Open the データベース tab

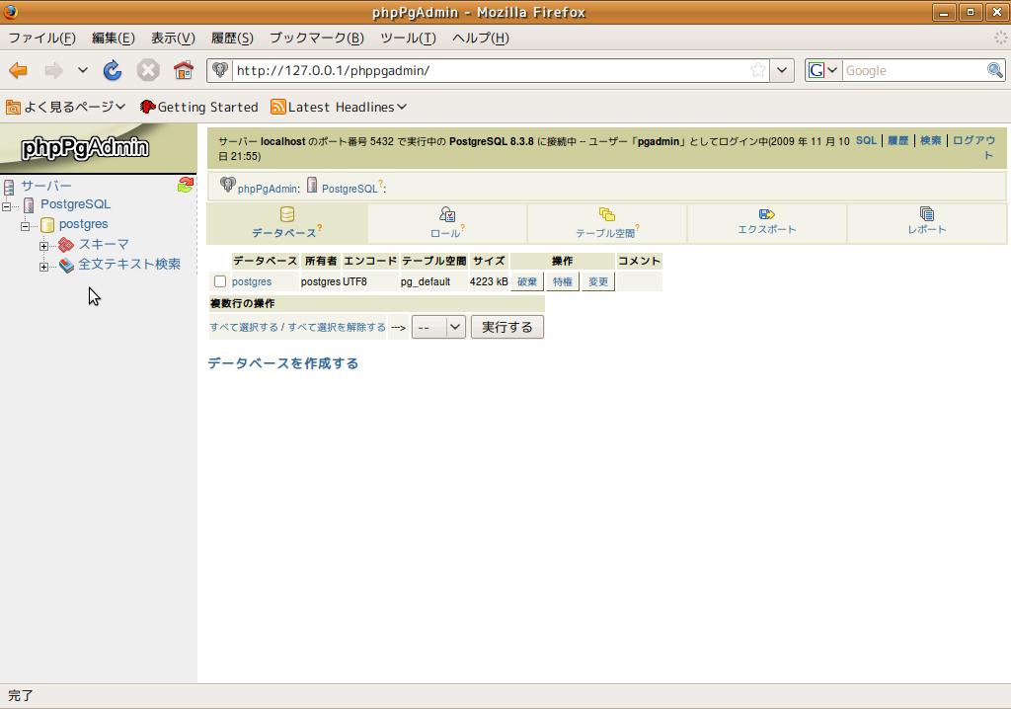pyautogui.click(x=287, y=223)
